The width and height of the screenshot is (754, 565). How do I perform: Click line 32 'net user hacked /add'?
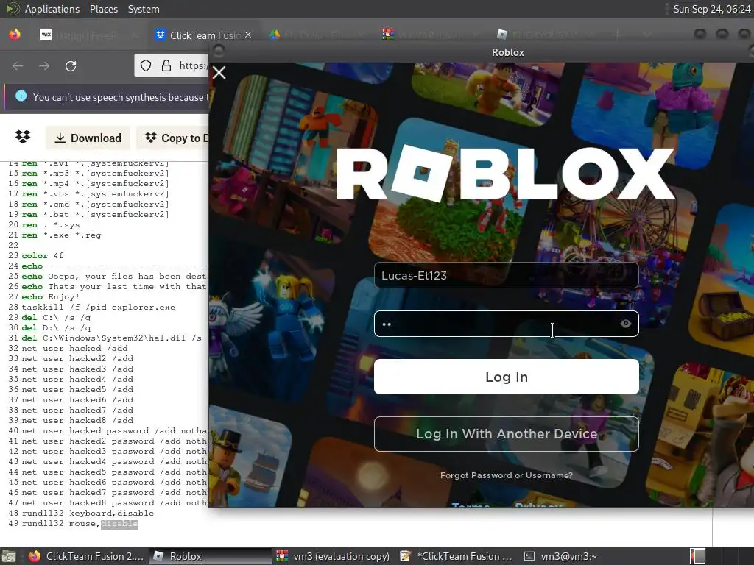click(x=74, y=348)
